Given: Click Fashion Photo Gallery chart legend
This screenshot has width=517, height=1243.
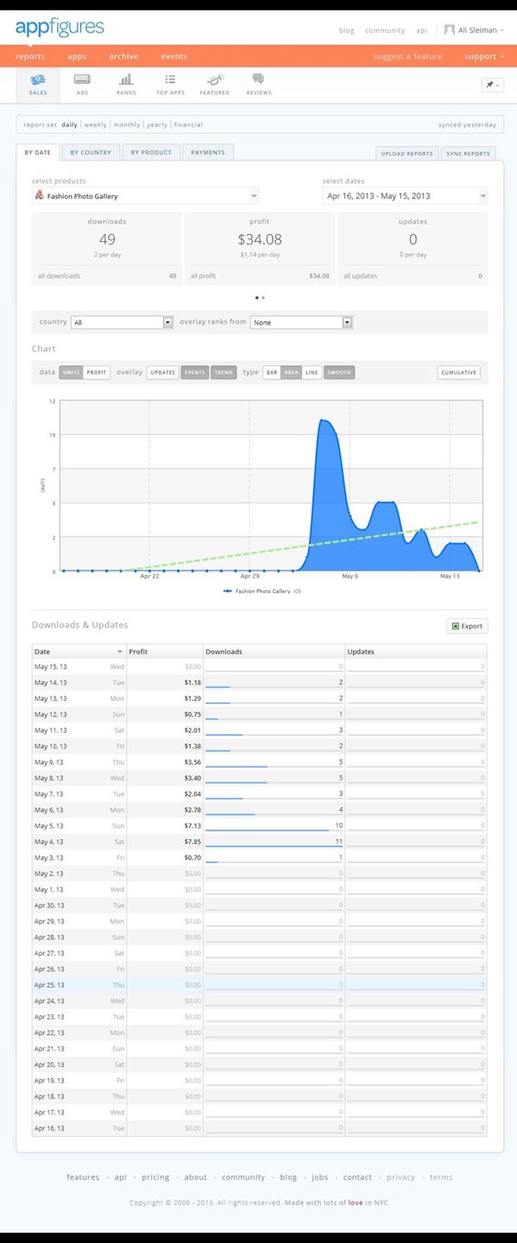Looking at the screenshot, I should point(262,591).
